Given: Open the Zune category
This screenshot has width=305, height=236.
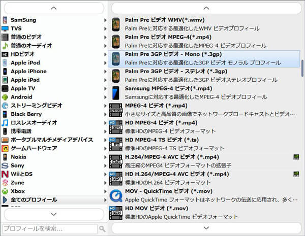Looking at the screenshot, I should coord(54,183).
